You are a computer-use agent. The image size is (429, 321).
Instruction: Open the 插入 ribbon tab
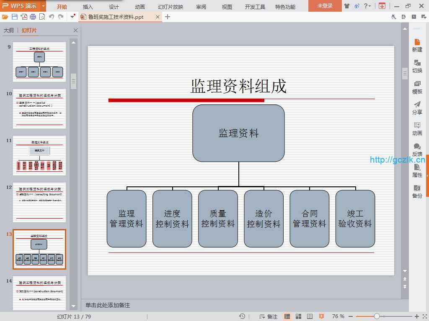tap(88, 7)
